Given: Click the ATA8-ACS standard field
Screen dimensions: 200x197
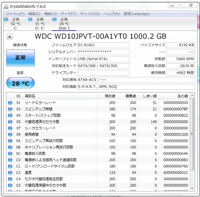Looking at the screenshot, I should (136, 80).
